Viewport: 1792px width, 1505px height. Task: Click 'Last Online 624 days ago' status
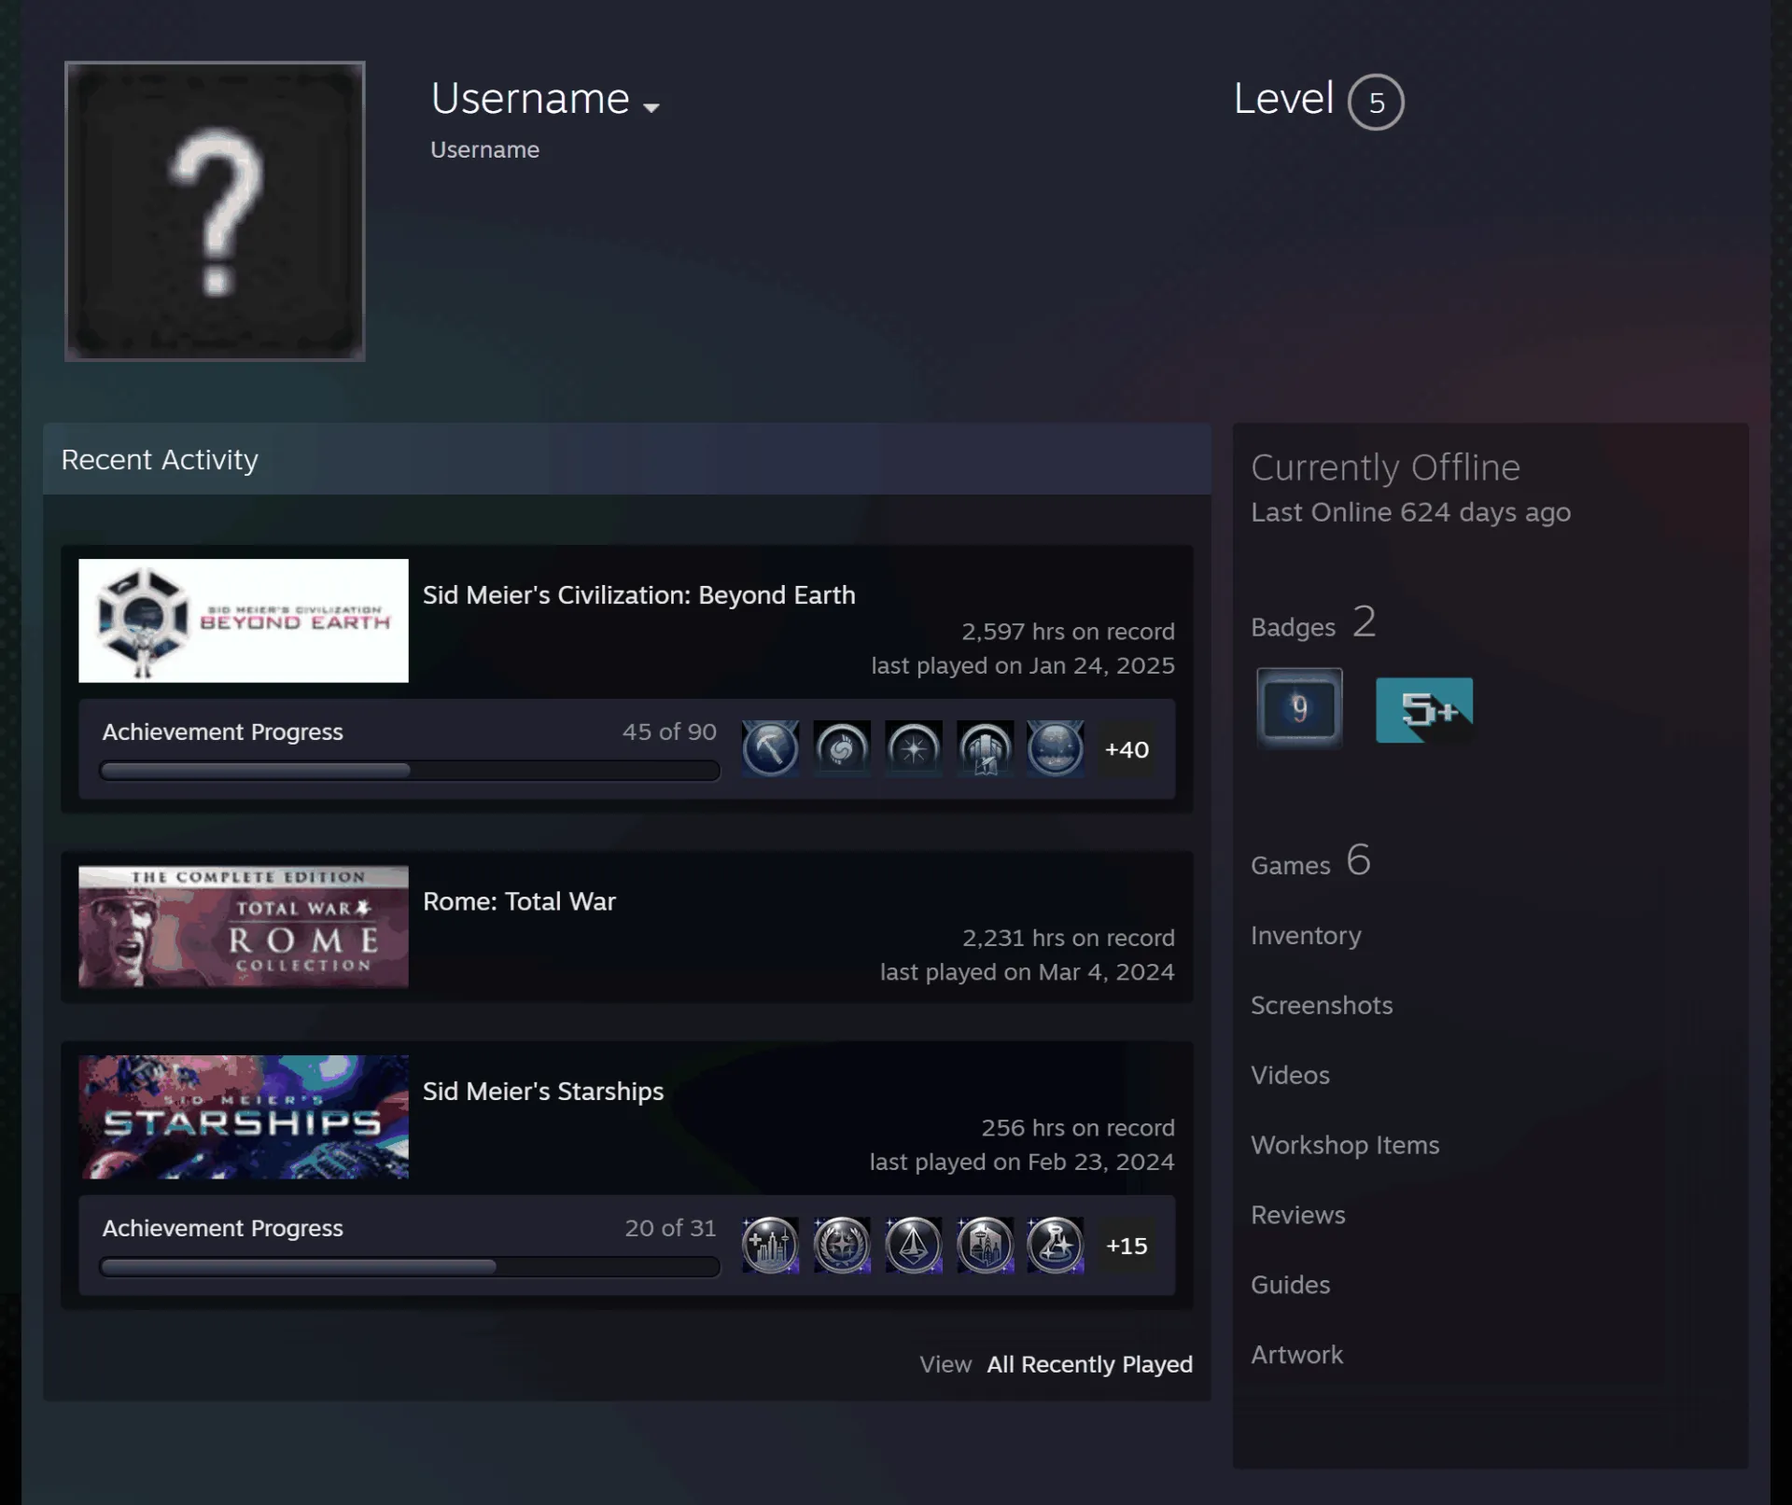pyautogui.click(x=1410, y=512)
